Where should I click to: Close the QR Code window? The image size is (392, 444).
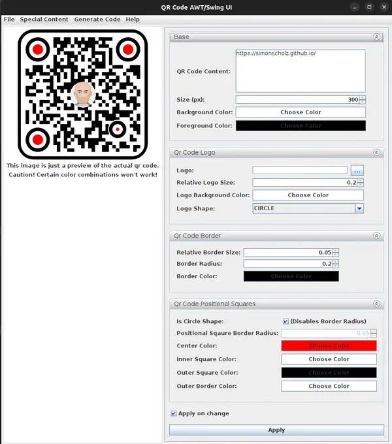point(384,7)
